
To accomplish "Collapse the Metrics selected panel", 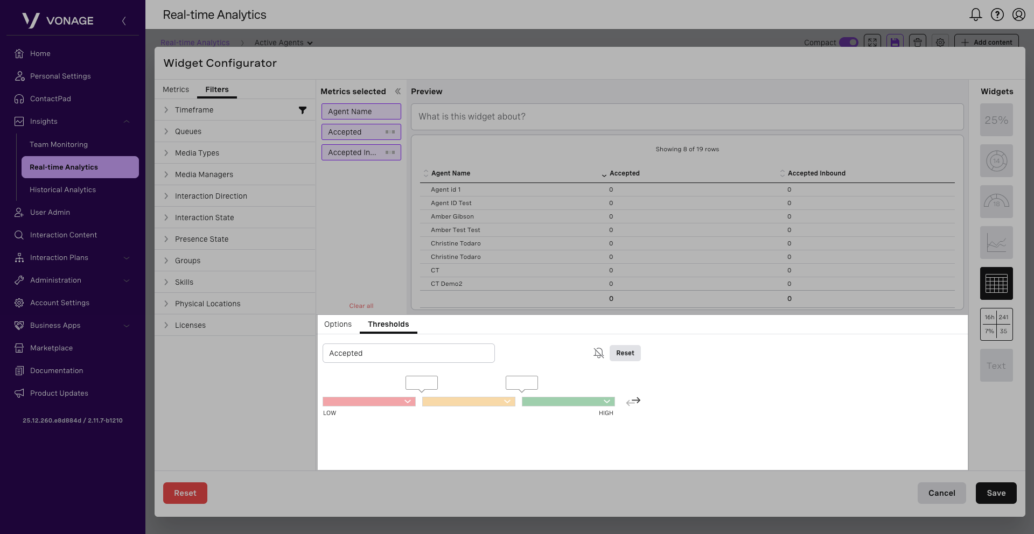I will tap(398, 92).
